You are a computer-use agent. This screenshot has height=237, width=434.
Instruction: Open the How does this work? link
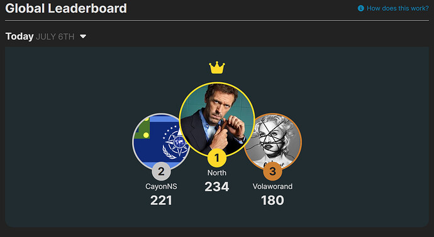398,8
